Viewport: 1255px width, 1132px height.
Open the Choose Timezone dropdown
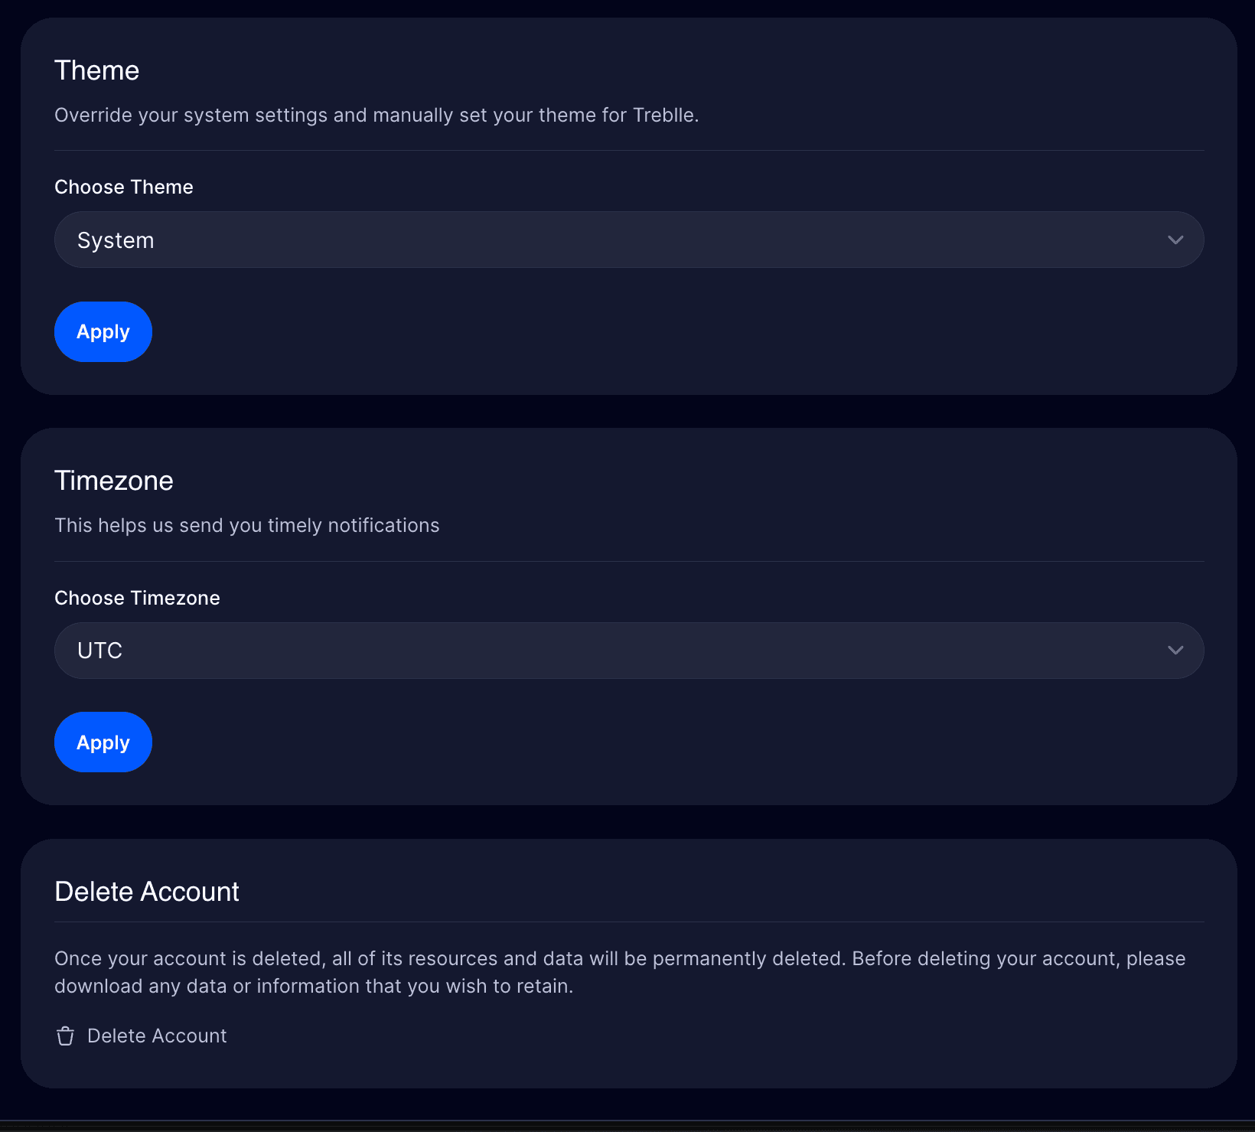(x=627, y=650)
